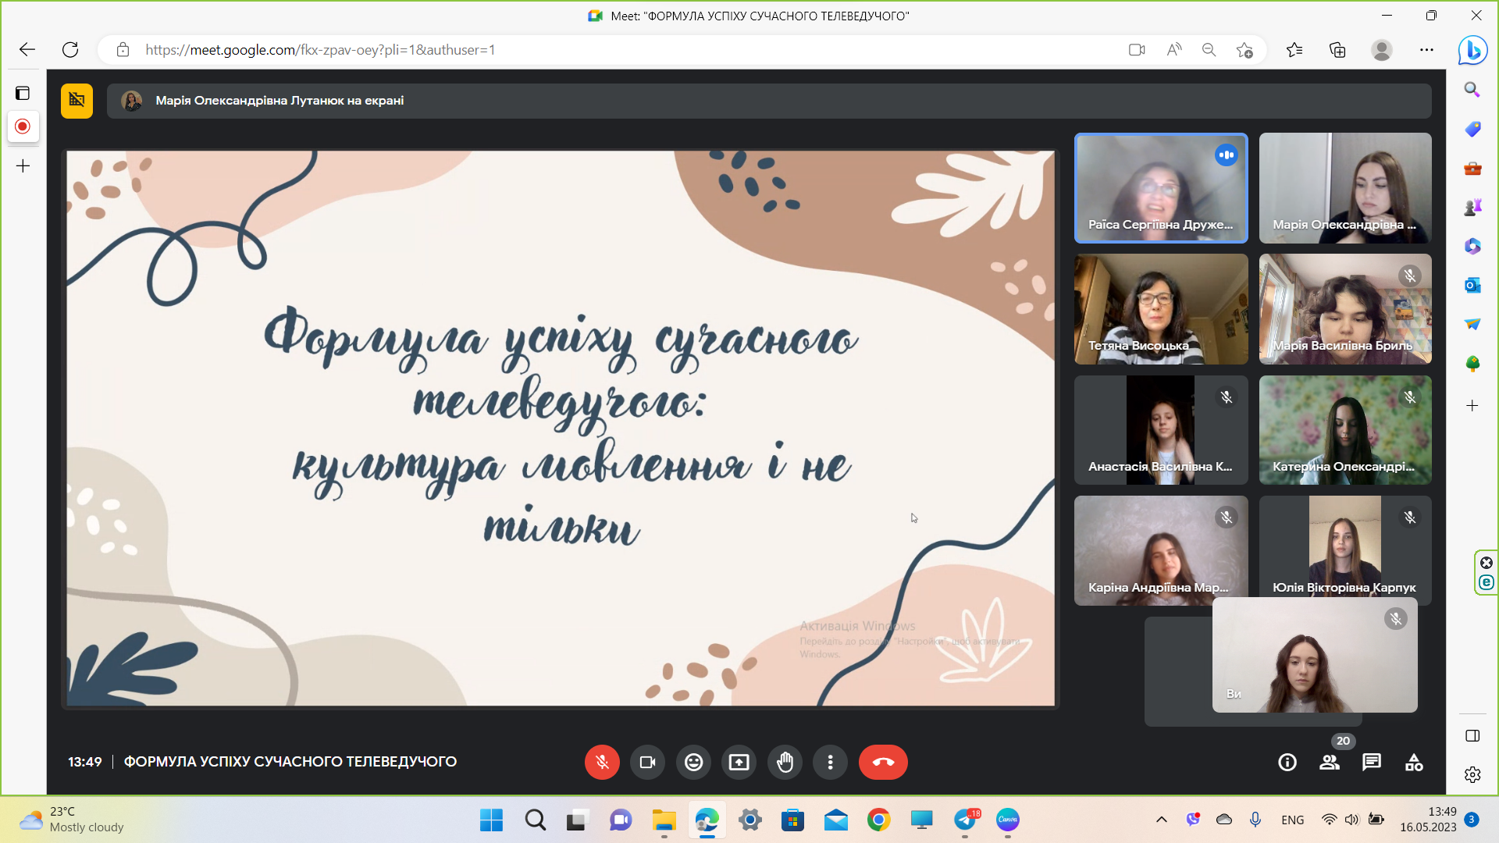Toggle the camera in the call controls
Screen dimensions: 1499x843
click(647, 762)
